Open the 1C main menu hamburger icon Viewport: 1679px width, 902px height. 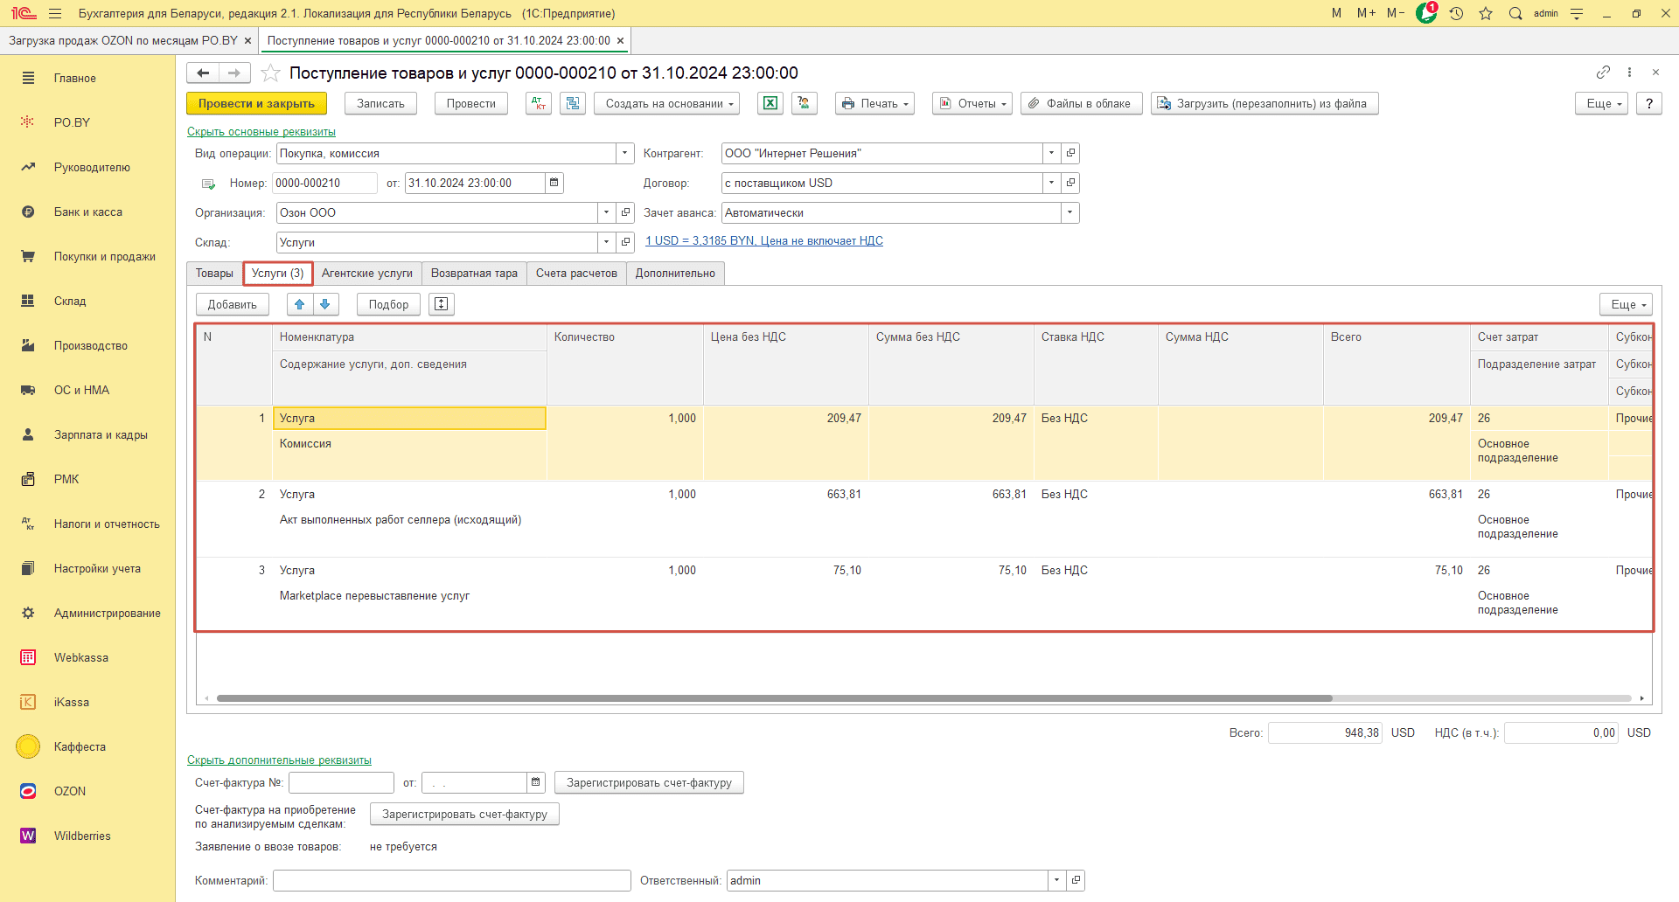[55, 13]
